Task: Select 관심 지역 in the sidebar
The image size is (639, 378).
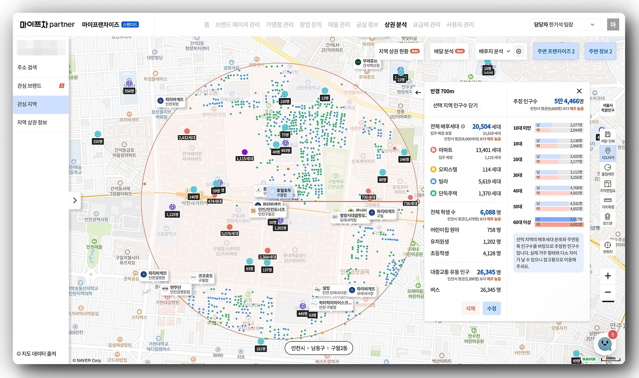Action: point(41,104)
